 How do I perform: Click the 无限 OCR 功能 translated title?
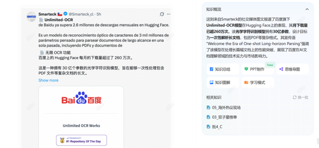click(x=58, y=52)
